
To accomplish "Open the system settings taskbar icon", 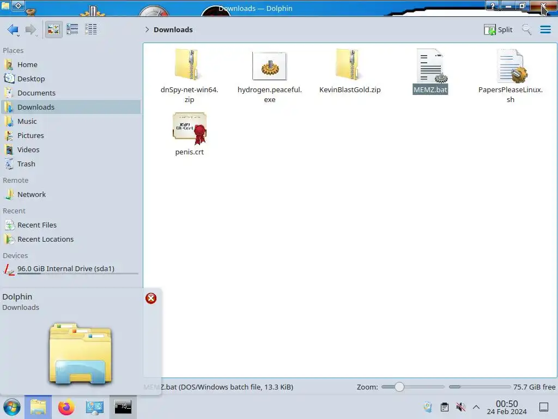I will pyautogui.click(x=94, y=407).
